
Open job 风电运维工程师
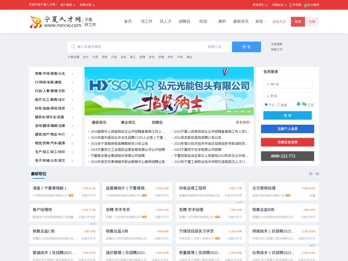pos(192,188)
